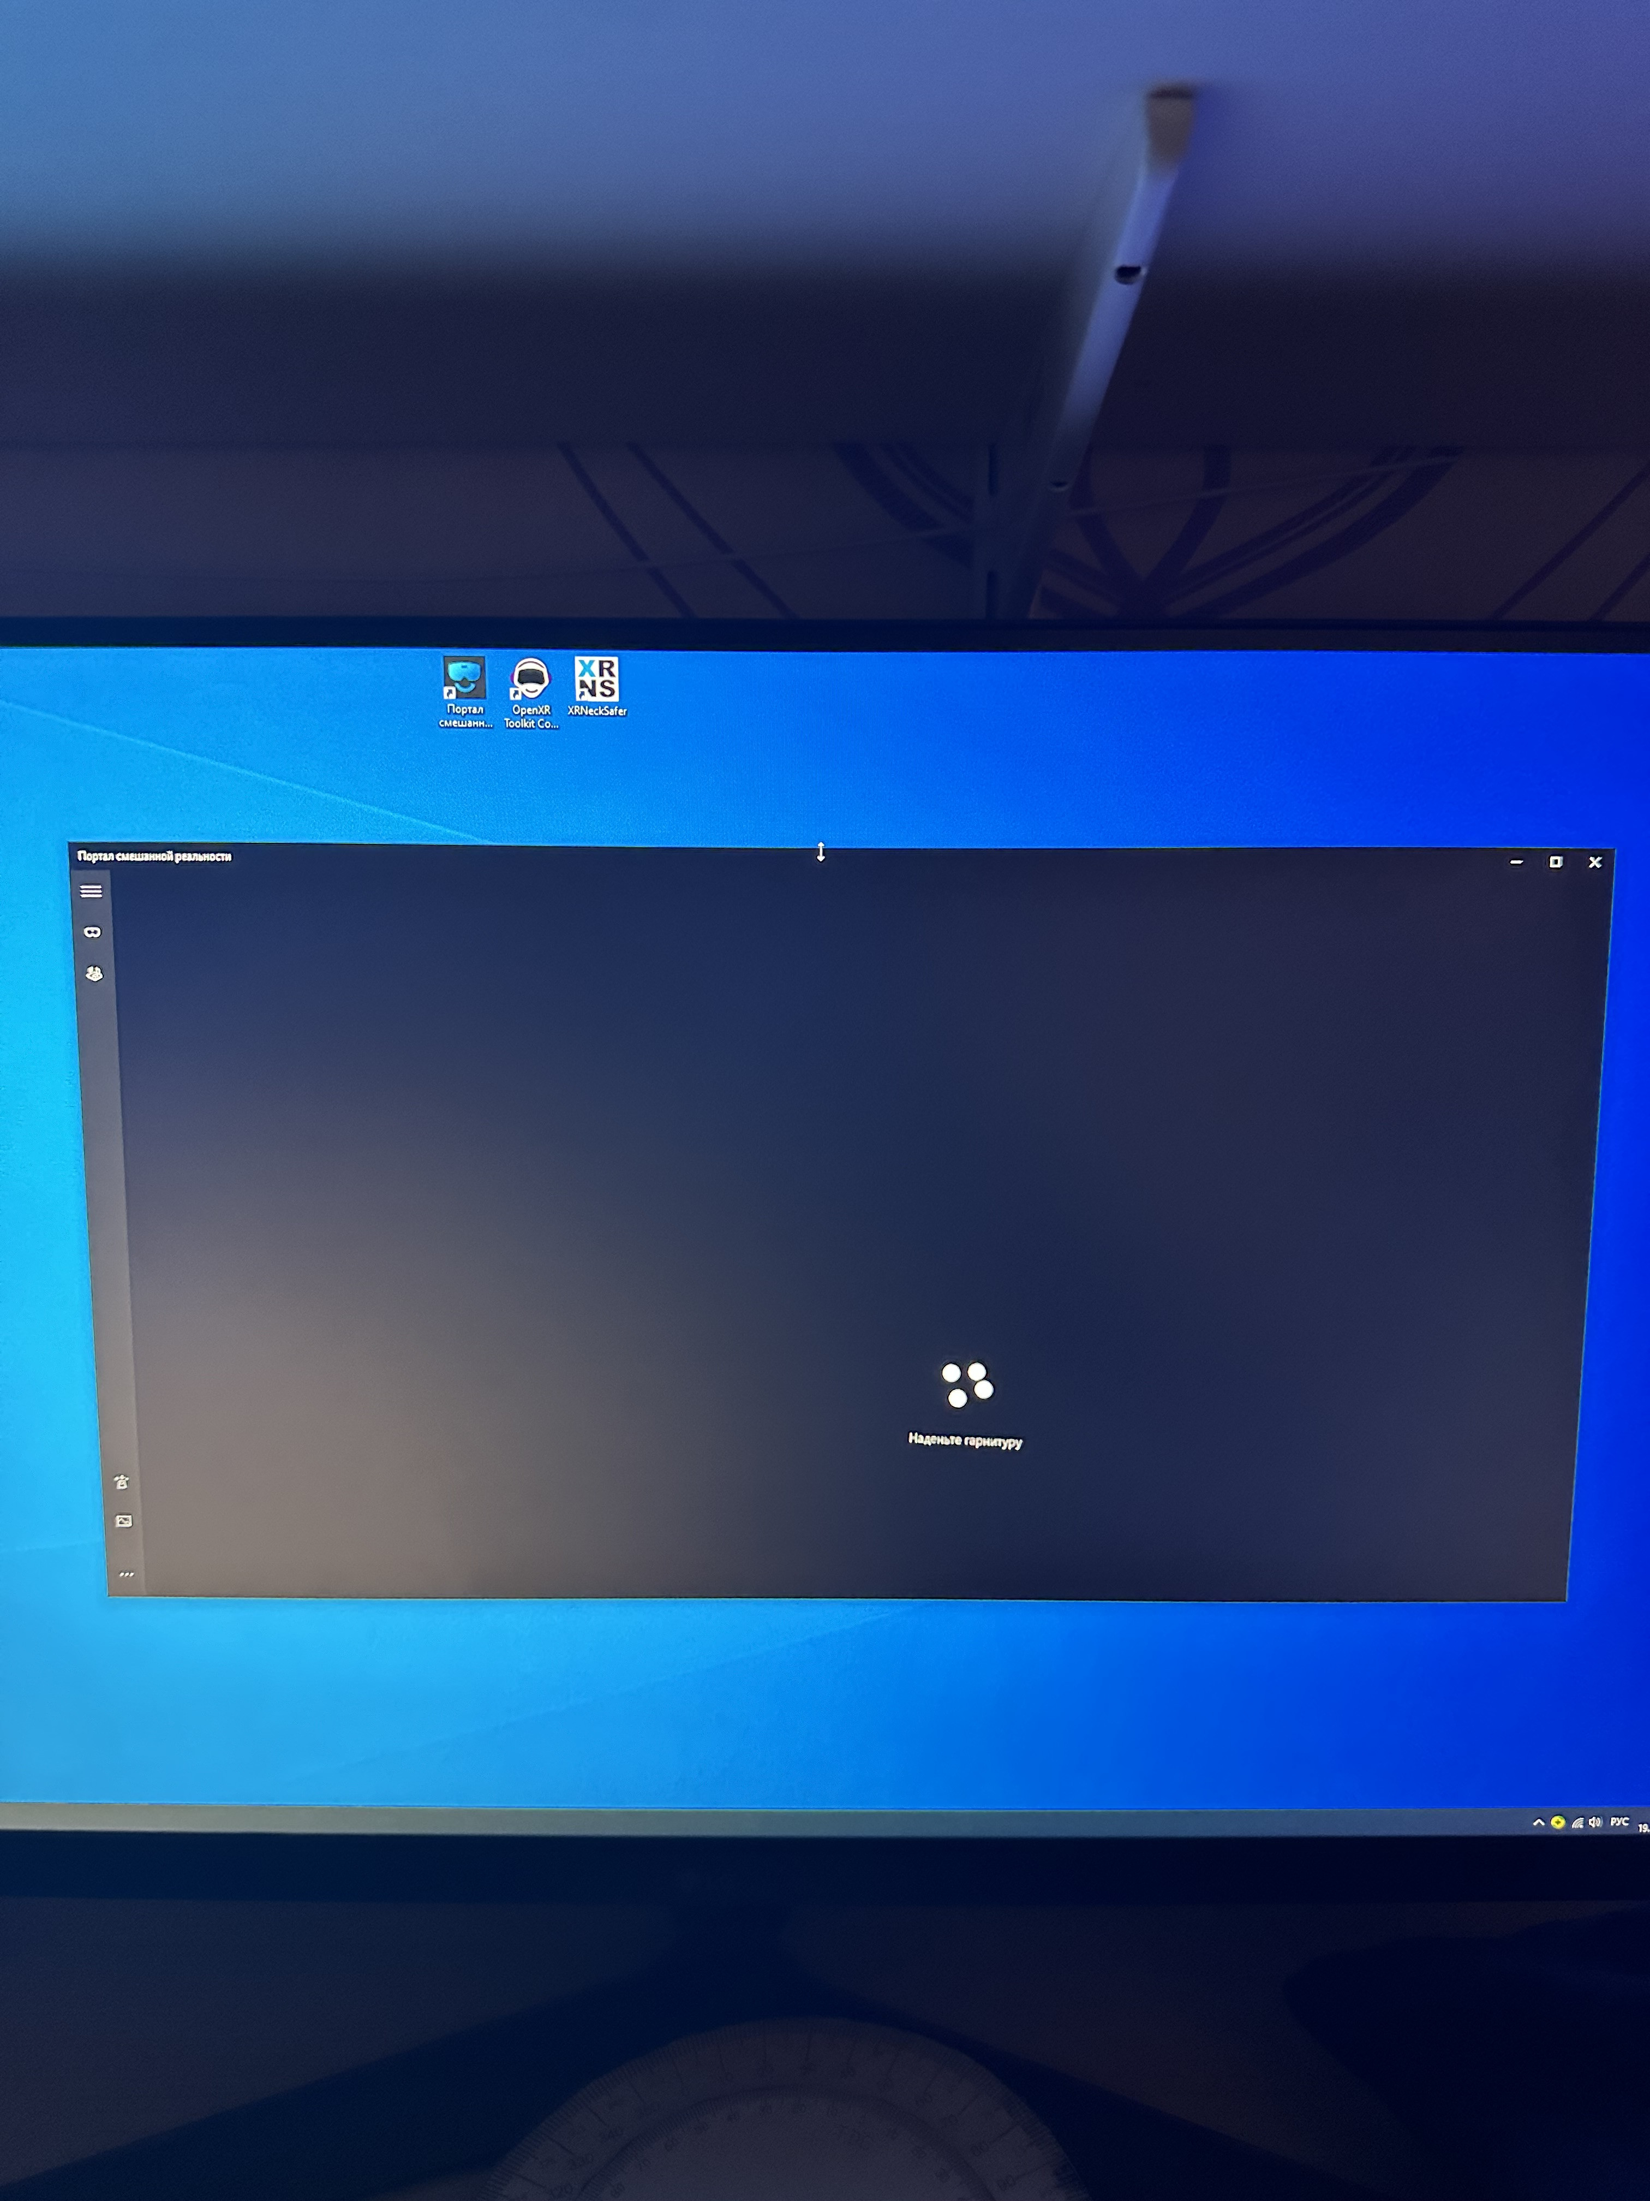Click the headset icon in sidebar
The width and height of the screenshot is (1650, 2201).
point(93,932)
